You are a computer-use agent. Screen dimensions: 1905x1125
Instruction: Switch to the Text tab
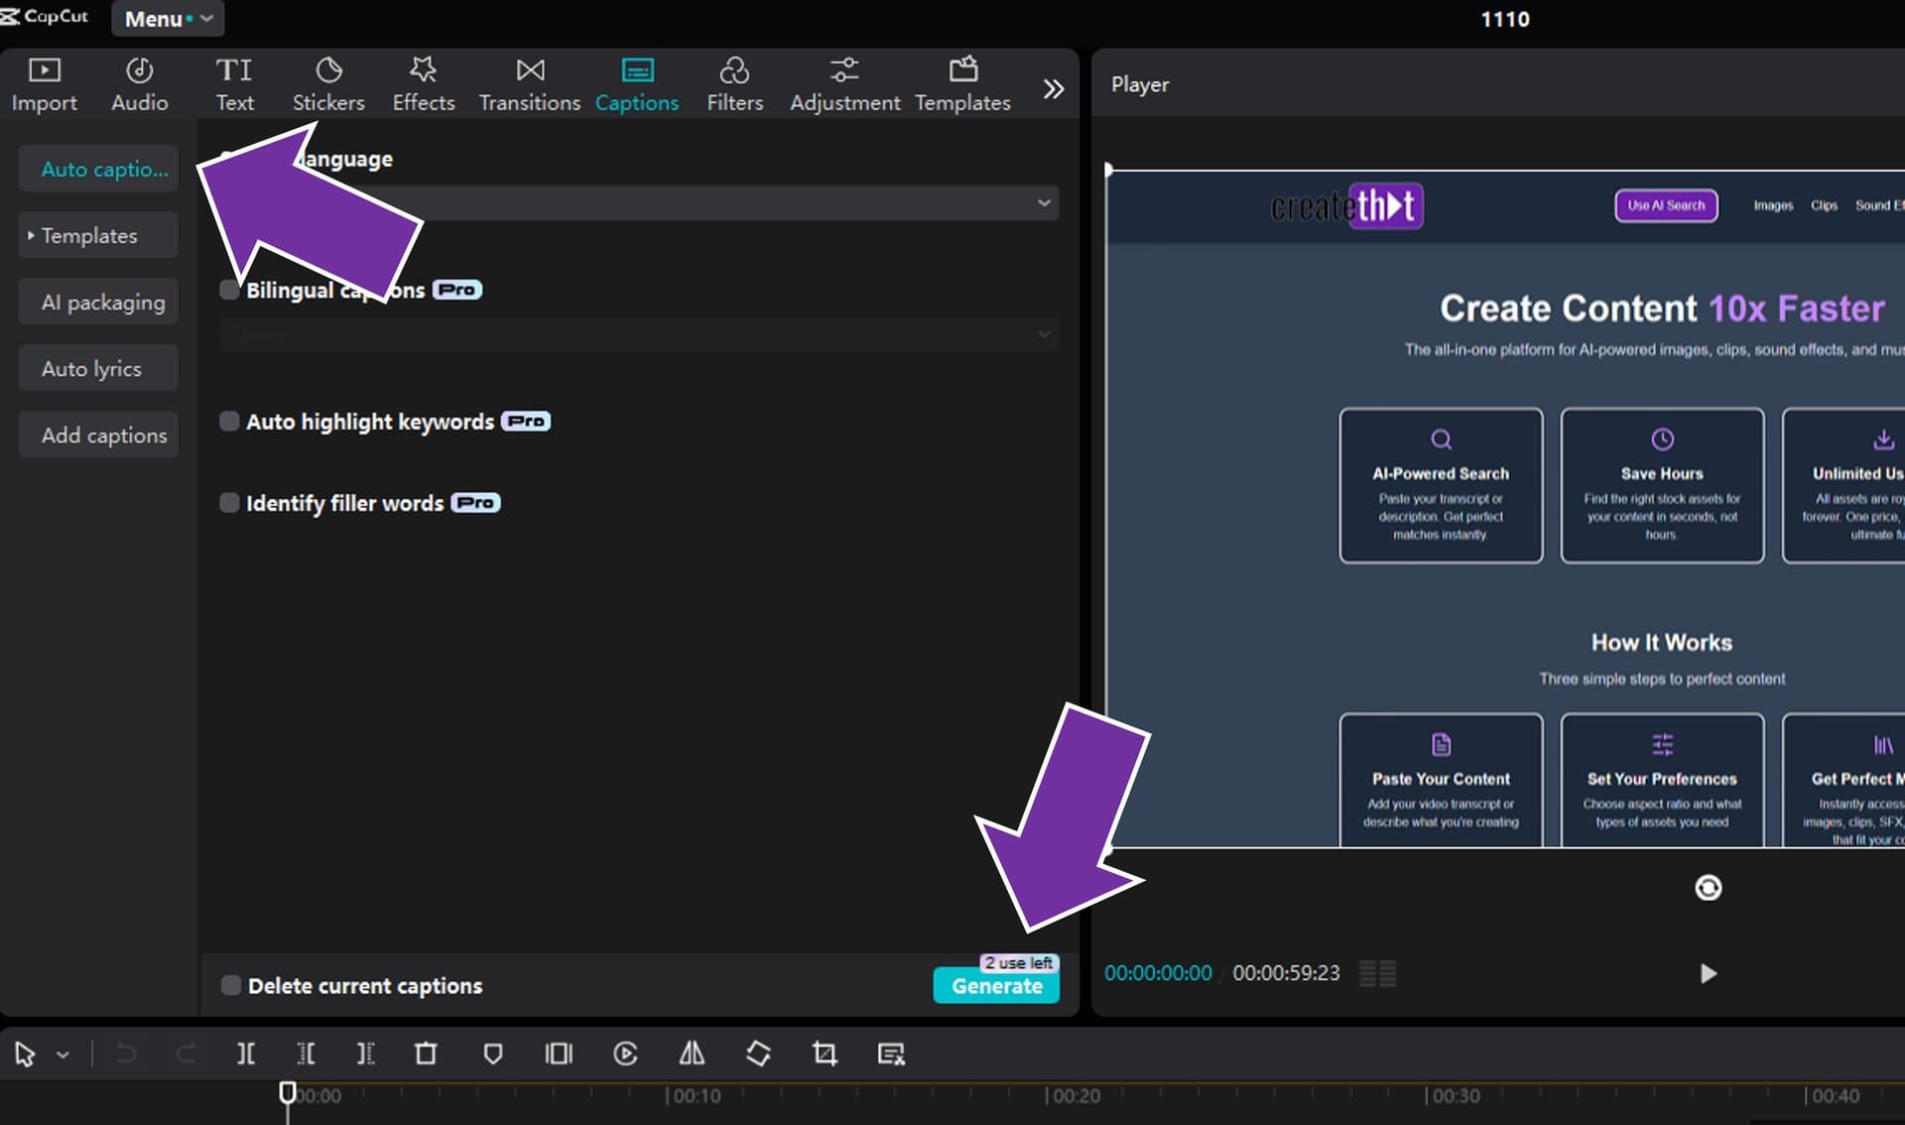point(234,85)
